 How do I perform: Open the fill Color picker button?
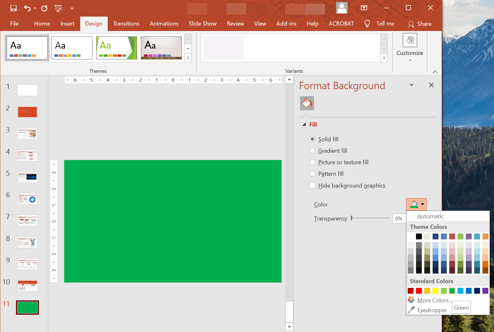(x=416, y=204)
